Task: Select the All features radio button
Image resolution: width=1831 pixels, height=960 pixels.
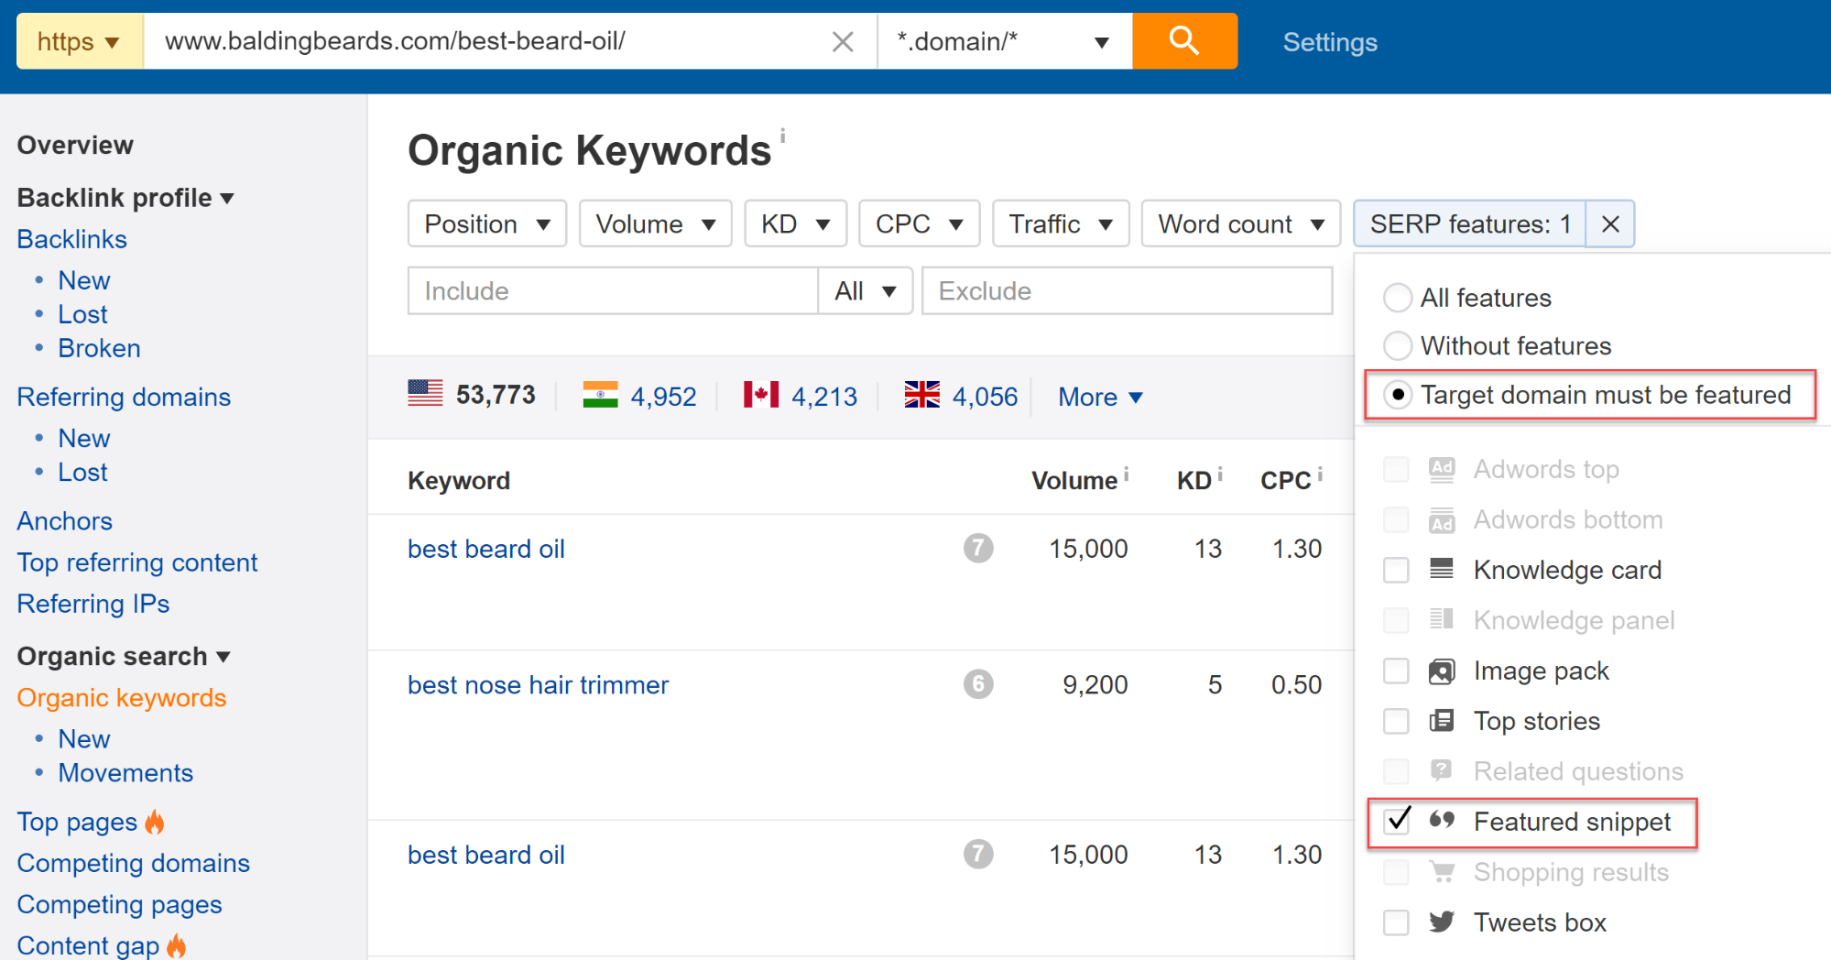Action: point(1398,298)
